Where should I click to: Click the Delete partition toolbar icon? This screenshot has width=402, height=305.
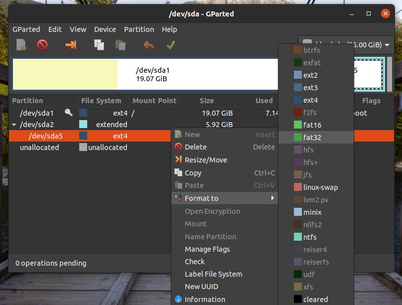tap(42, 45)
